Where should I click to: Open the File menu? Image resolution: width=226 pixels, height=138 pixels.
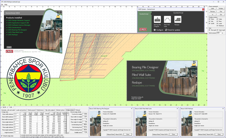tap(2, 5)
